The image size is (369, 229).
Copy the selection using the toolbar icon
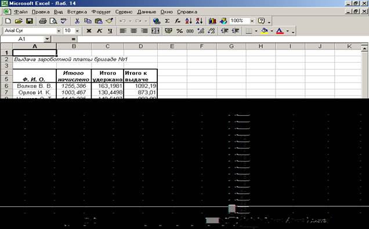click(x=88, y=21)
